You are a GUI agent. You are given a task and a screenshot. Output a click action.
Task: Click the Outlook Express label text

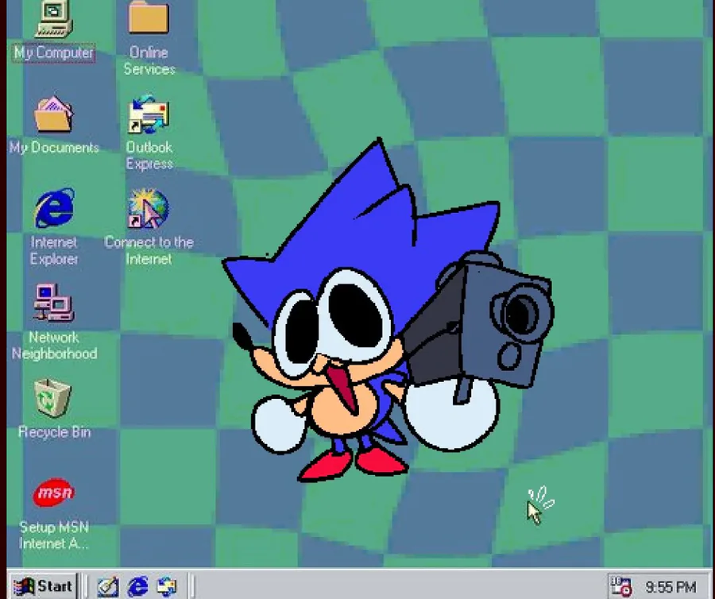click(x=149, y=156)
